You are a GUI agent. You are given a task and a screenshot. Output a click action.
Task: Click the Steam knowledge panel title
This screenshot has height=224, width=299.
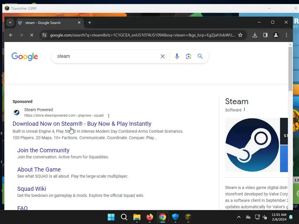(x=237, y=101)
